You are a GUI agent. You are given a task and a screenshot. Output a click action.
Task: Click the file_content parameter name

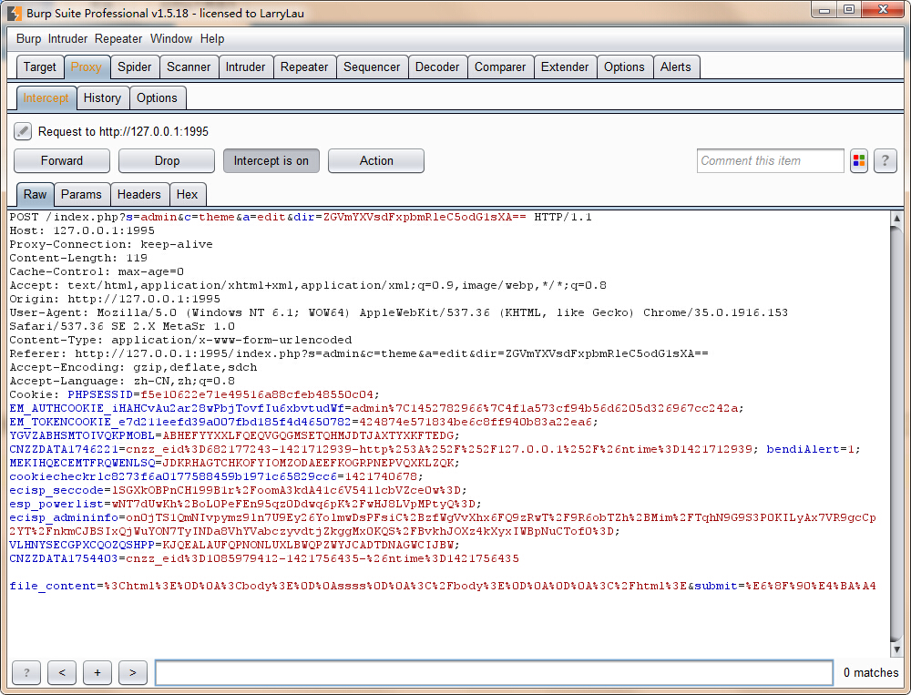click(52, 586)
